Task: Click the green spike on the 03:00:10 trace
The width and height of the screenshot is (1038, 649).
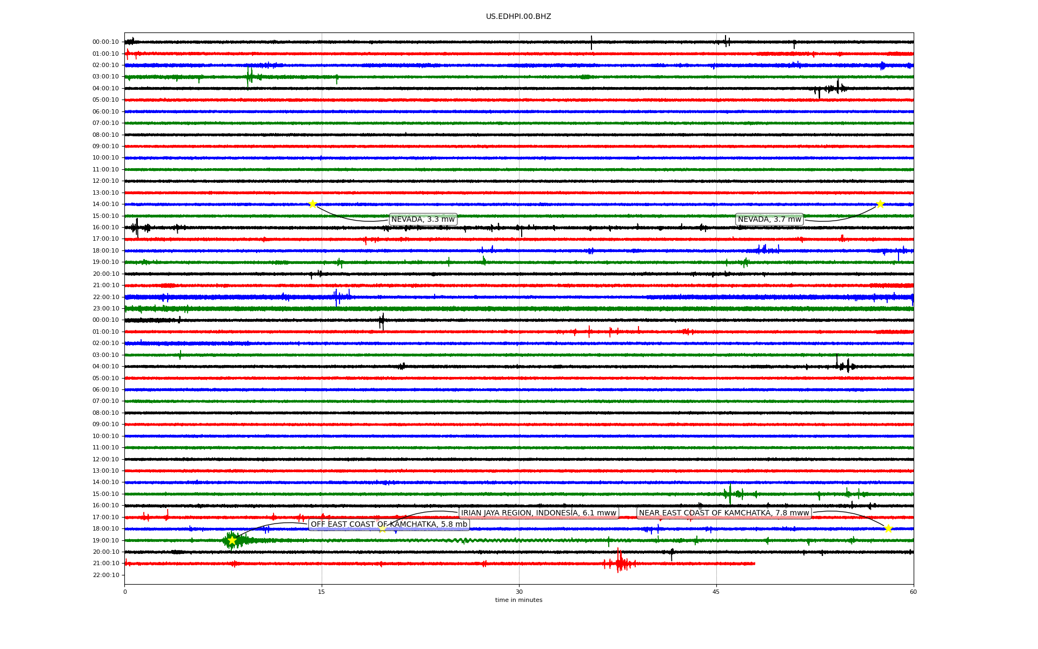Action: coord(249,77)
